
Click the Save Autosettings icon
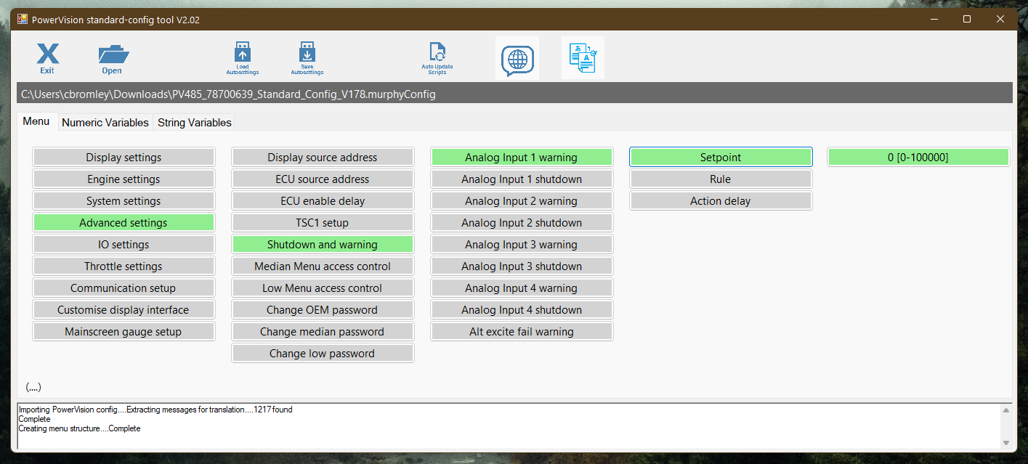click(x=307, y=58)
